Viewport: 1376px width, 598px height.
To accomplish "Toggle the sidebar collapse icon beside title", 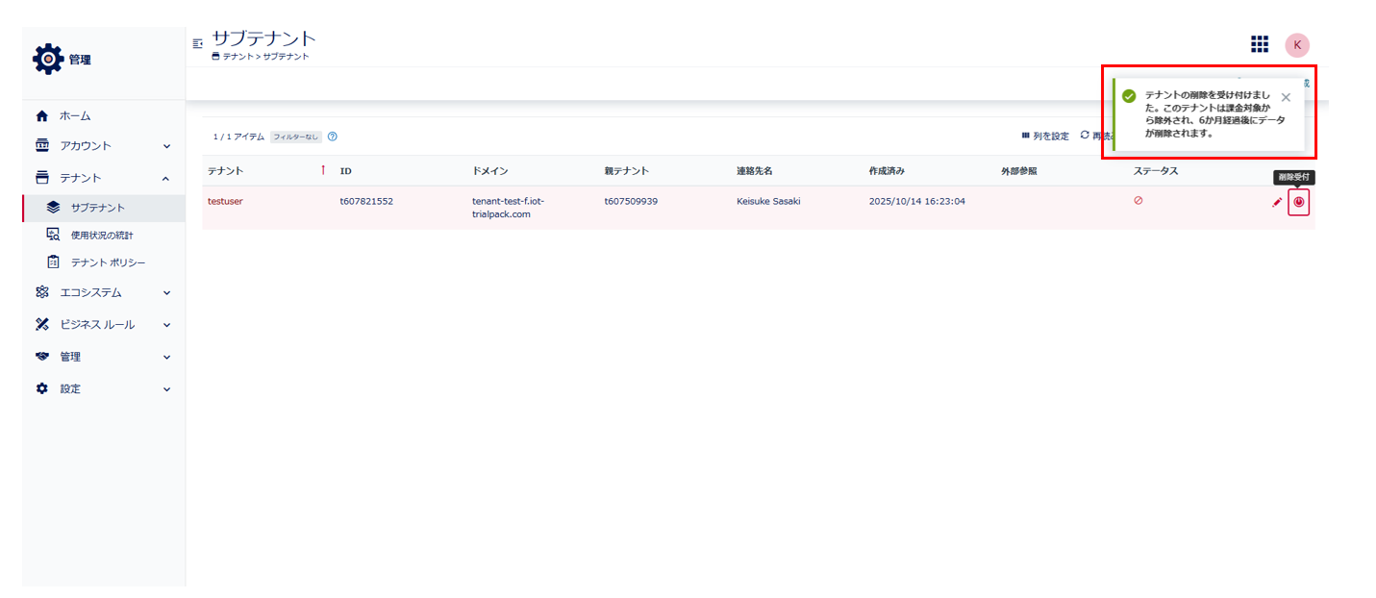I will tap(198, 43).
